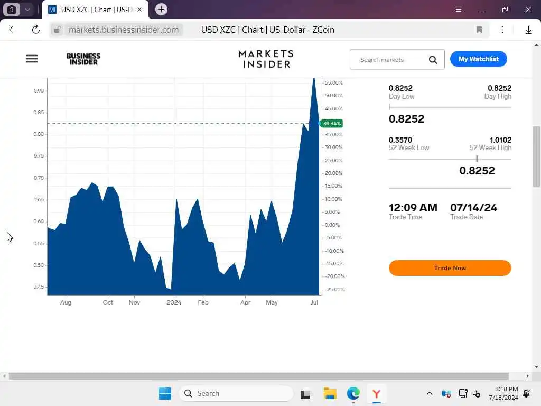
Task: Open the site hamburger navigation menu
Action: [x=32, y=59]
